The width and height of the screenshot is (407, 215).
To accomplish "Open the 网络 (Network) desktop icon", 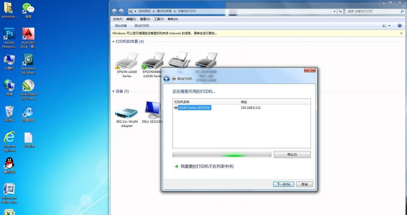I will pyautogui.click(x=9, y=88).
